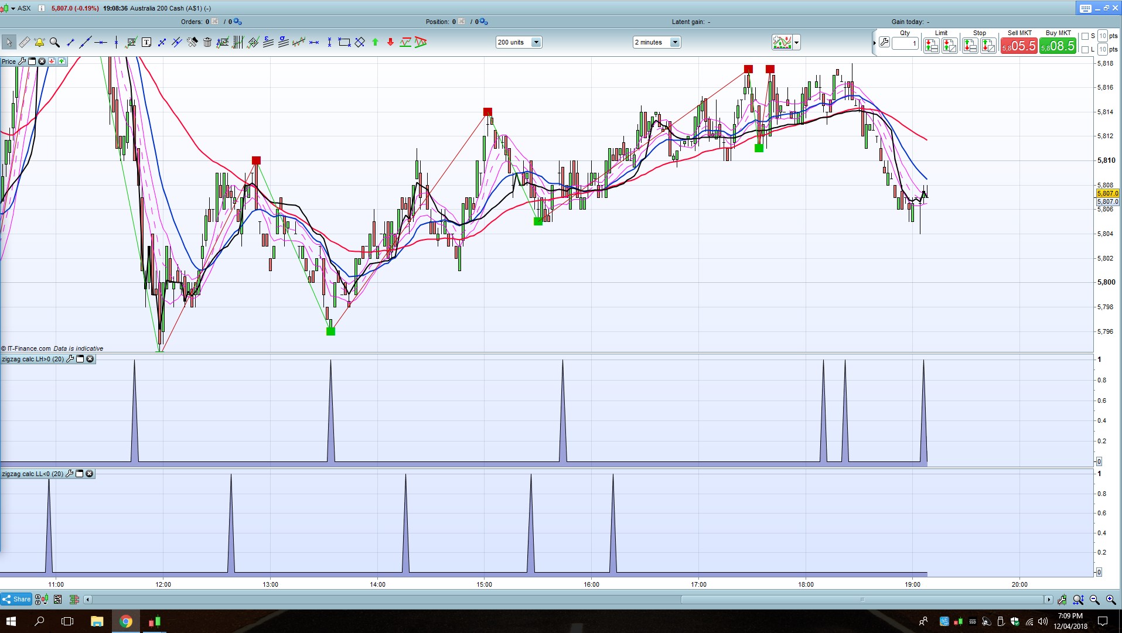Select the hammer and wrench tools icon

(x=192, y=42)
